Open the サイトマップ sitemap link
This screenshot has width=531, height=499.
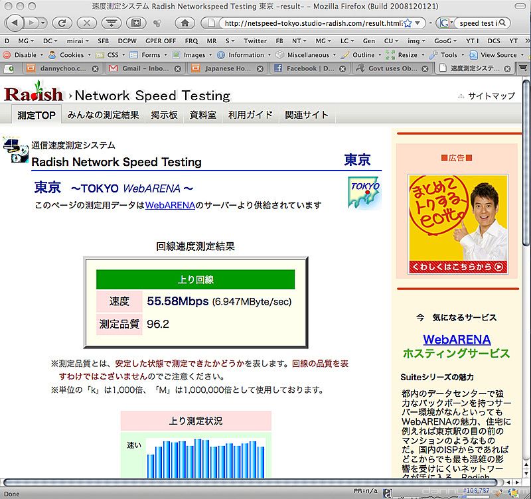coord(491,96)
